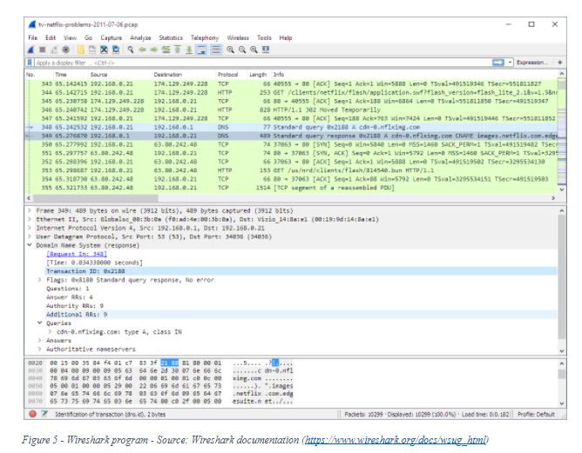Click the display filter input field
The image size is (582, 453).
click(263, 63)
